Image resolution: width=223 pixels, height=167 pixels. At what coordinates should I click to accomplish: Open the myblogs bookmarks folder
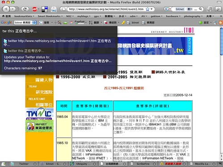click(84, 16)
